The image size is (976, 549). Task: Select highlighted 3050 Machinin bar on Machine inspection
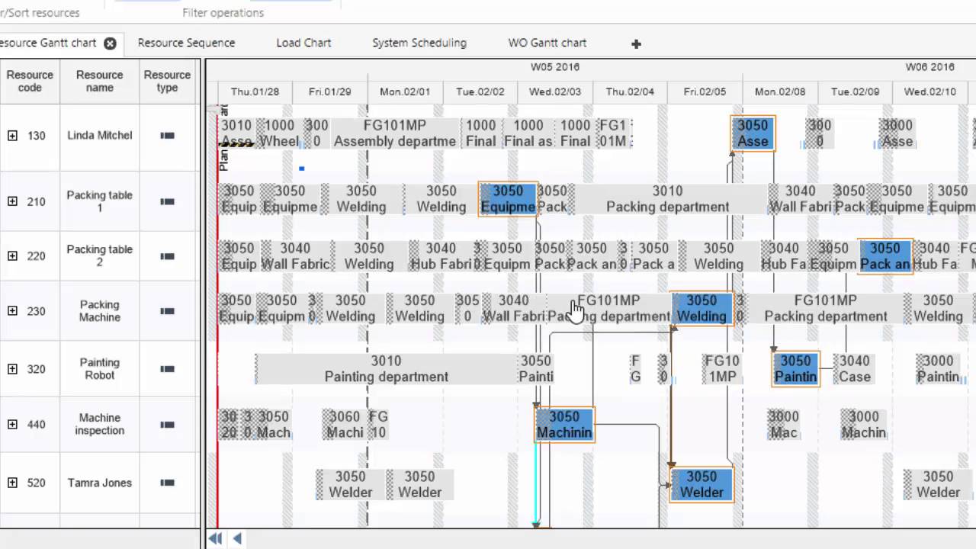[564, 425]
